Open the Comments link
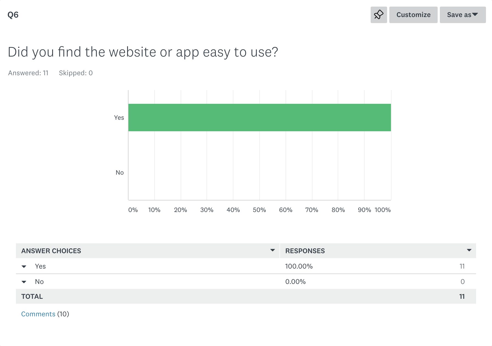 click(38, 314)
